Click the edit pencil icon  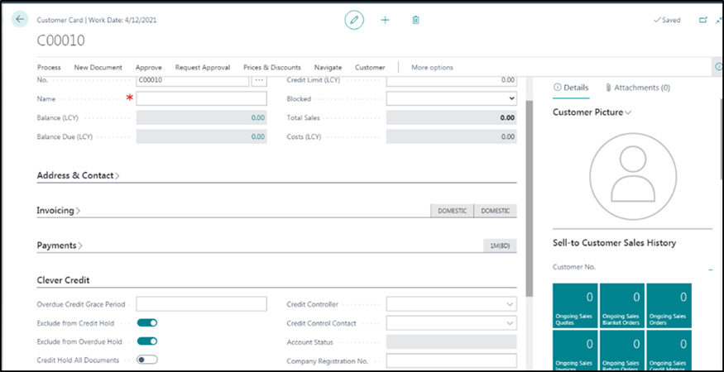[x=354, y=20]
